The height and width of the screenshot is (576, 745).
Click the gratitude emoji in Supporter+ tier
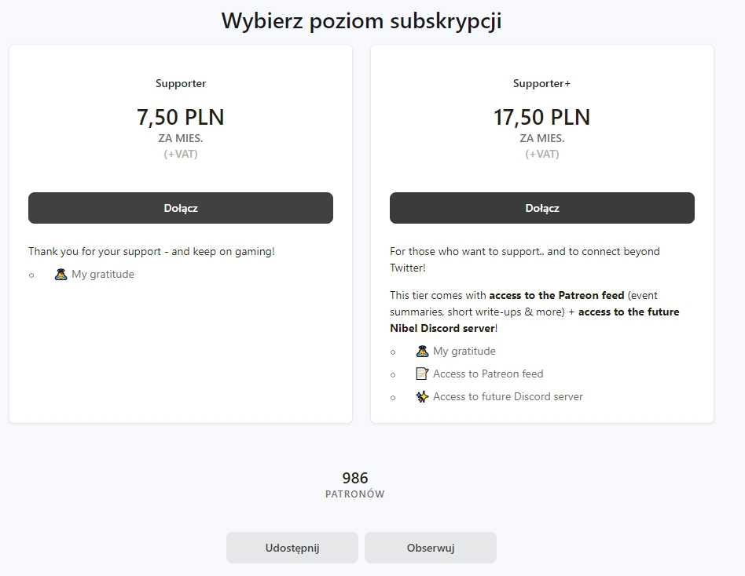pos(422,352)
